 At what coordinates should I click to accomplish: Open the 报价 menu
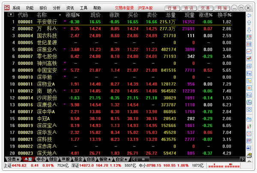(43, 8)
